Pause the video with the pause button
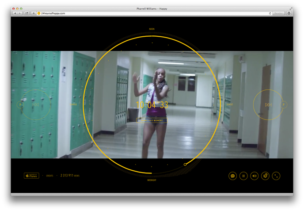Screen dimensions: 304x211 [x=243, y=176]
